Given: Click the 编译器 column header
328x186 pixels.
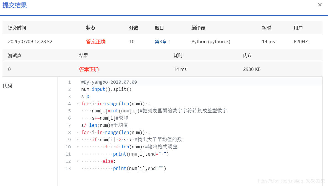Looking at the screenshot, I should (198, 28).
